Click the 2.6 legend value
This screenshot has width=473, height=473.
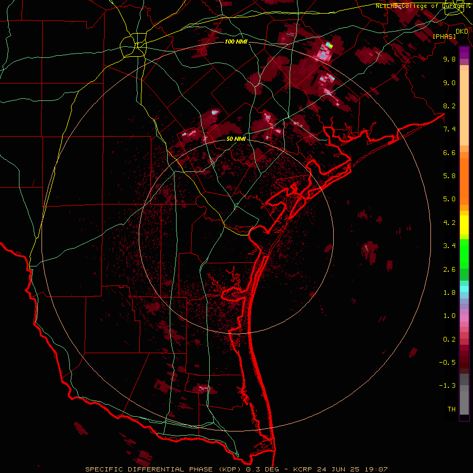[449, 270]
